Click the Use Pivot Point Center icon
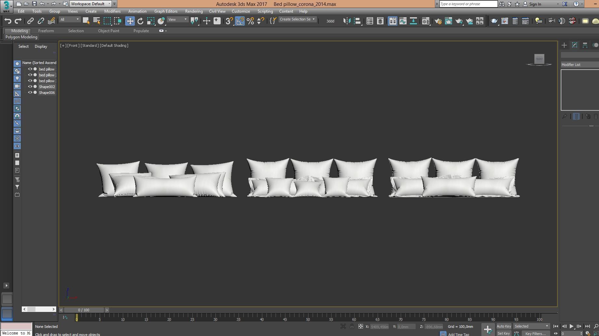 coord(194,21)
